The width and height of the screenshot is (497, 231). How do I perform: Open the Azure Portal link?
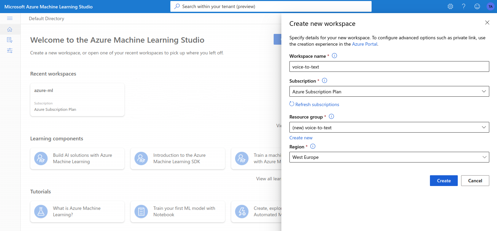click(x=365, y=44)
